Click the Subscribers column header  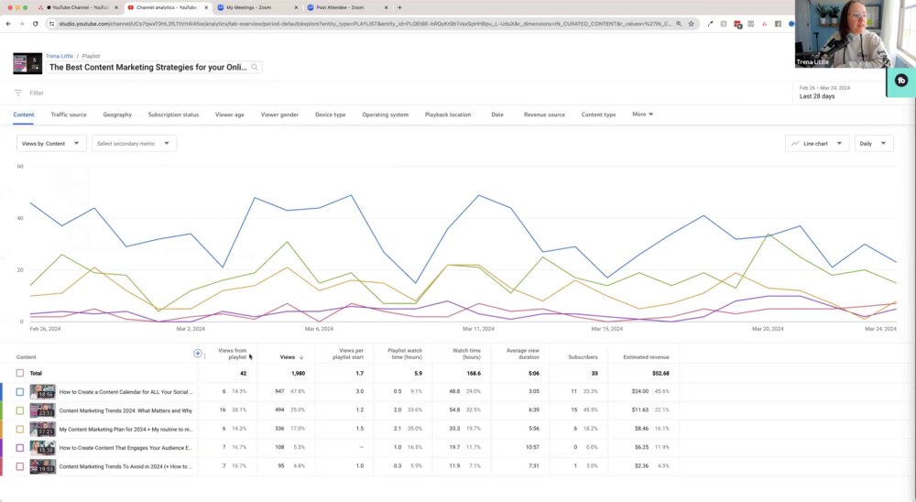click(583, 357)
